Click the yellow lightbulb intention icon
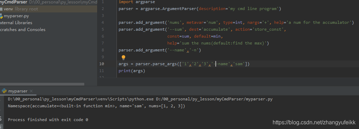The width and height of the screenshot is (359, 129). [123, 58]
